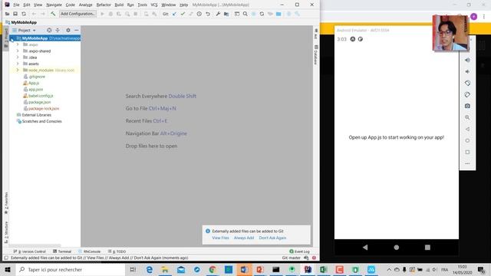
Task: Click the Add Configuration button
Action: click(x=77, y=14)
